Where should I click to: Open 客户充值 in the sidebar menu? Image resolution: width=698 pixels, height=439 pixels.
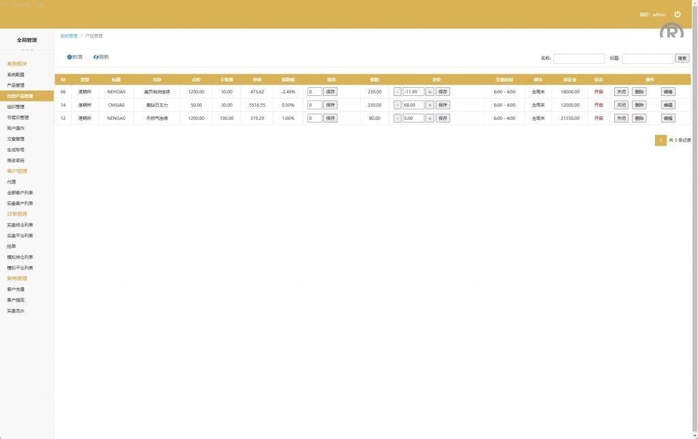point(16,289)
